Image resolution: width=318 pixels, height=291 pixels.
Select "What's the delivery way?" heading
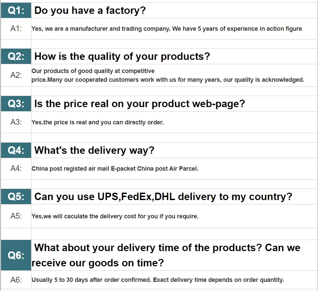[x=94, y=150]
